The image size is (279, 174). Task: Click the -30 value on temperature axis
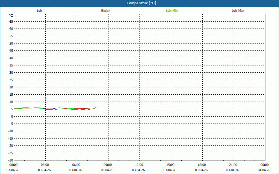[x=11, y=160]
